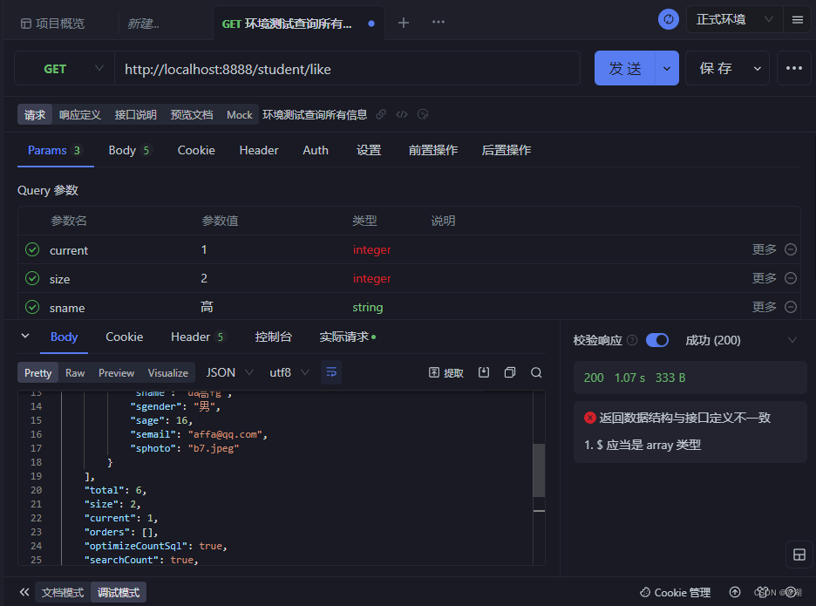Add a new tab with plus icon
Screen dimensions: 816x606
pyautogui.click(x=404, y=23)
